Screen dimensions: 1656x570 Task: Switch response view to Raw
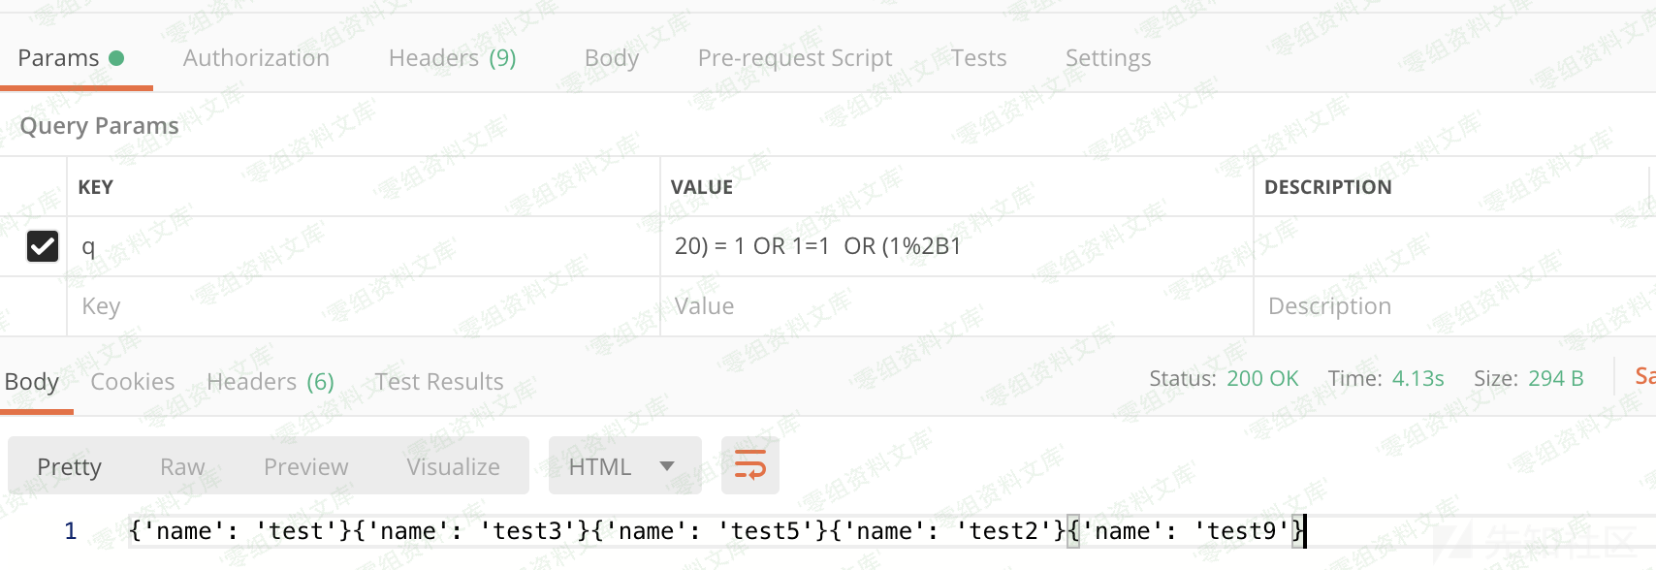[x=182, y=466]
